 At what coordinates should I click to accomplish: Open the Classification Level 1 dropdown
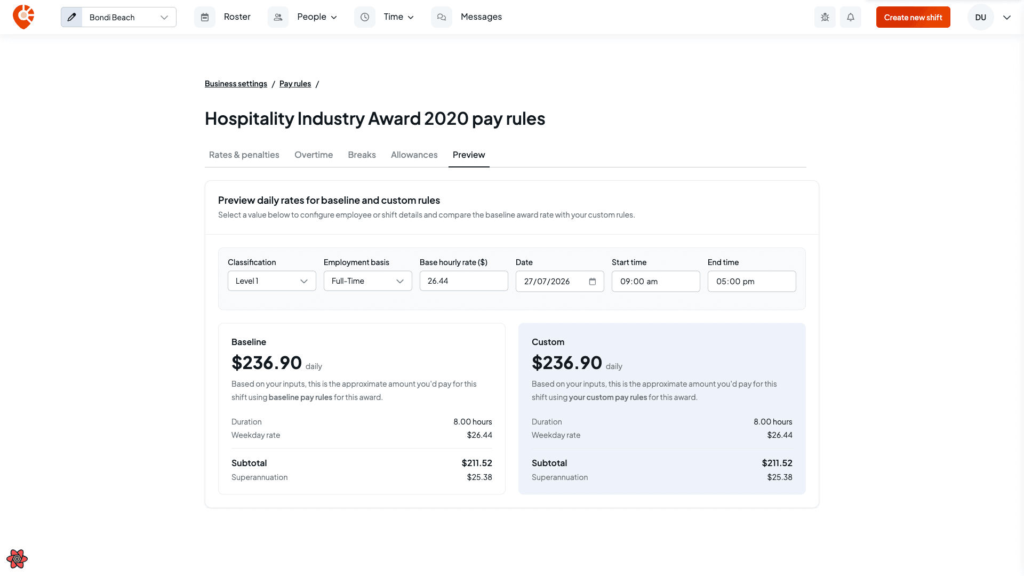[272, 281]
